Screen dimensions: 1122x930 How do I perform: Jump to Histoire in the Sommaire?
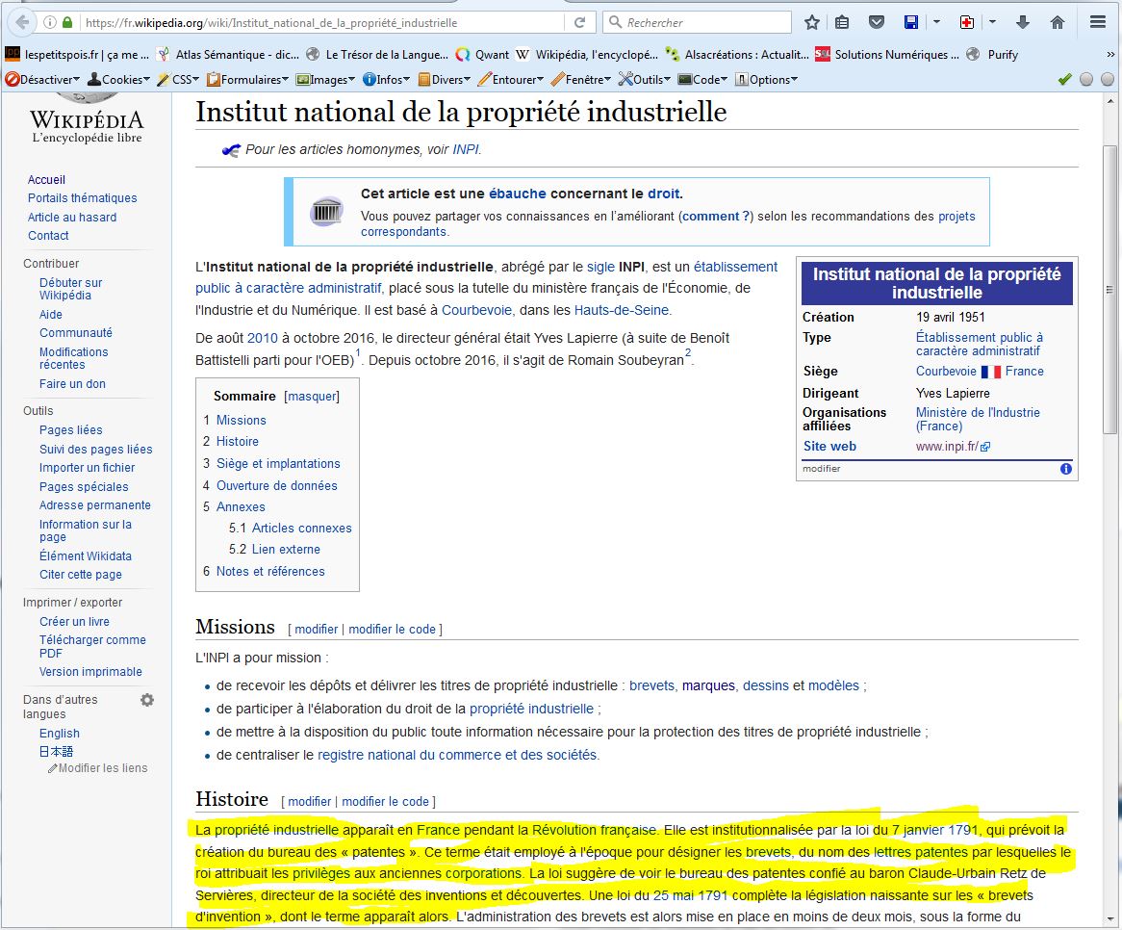(237, 441)
